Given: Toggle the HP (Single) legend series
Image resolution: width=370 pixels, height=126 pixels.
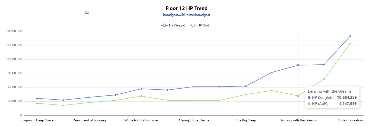Looking at the screenshot, I should (174, 25).
